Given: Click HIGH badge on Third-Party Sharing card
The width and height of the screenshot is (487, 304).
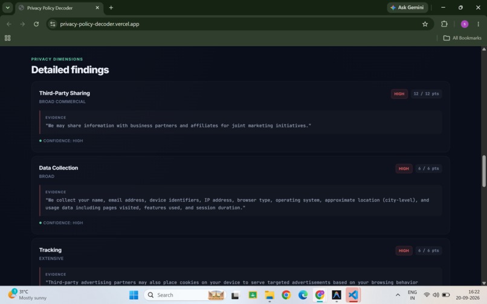Looking at the screenshot, I should 399,93.
